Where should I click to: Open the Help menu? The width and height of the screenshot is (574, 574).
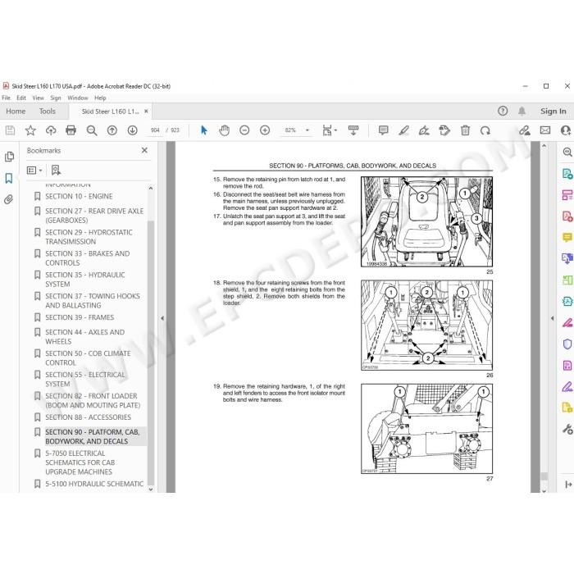click(x=100, y=98)
